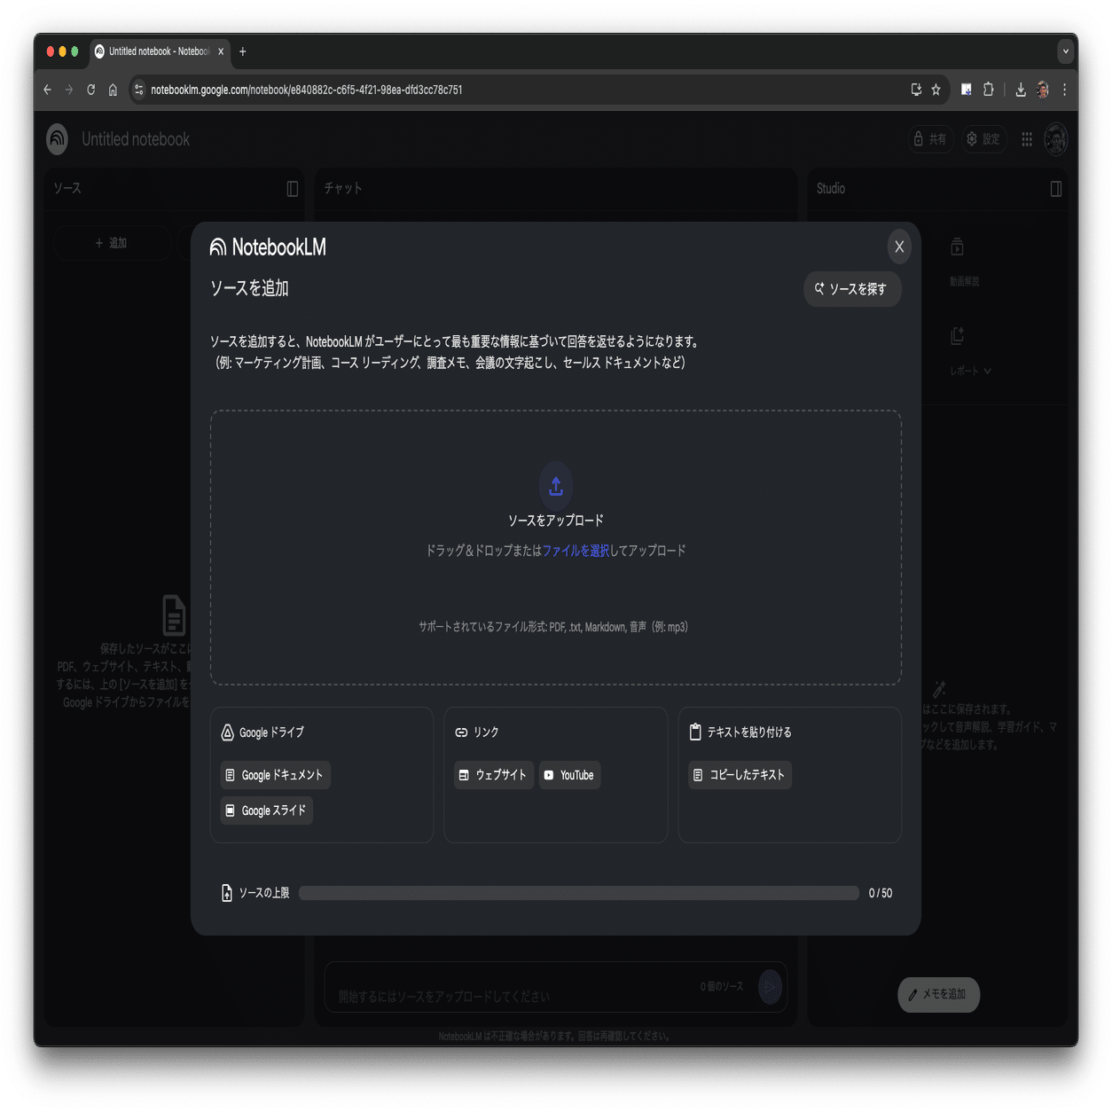Viewport: 1112px width, 1112px height.
Task: Select the 動画解説 video overview icon in Studio
Action: (x=957, y=246)
